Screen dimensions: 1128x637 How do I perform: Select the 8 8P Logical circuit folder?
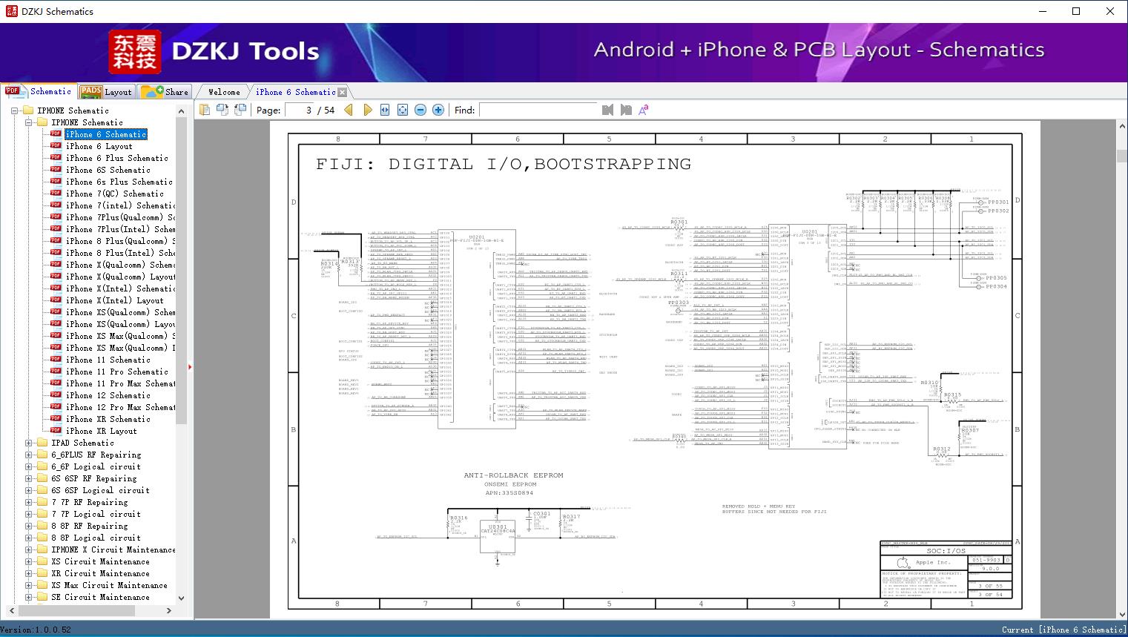tap(96, 538)
